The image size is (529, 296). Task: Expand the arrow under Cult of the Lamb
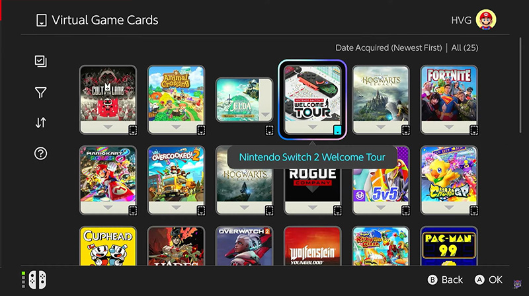108,127
